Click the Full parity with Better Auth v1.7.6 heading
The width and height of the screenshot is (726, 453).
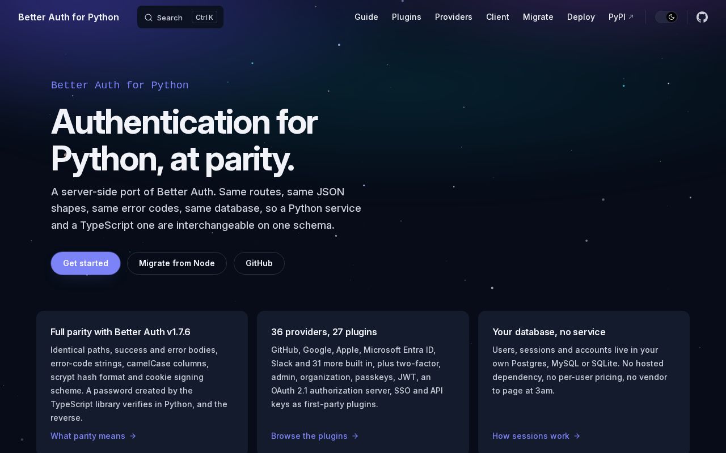click(x=120, y=332)
